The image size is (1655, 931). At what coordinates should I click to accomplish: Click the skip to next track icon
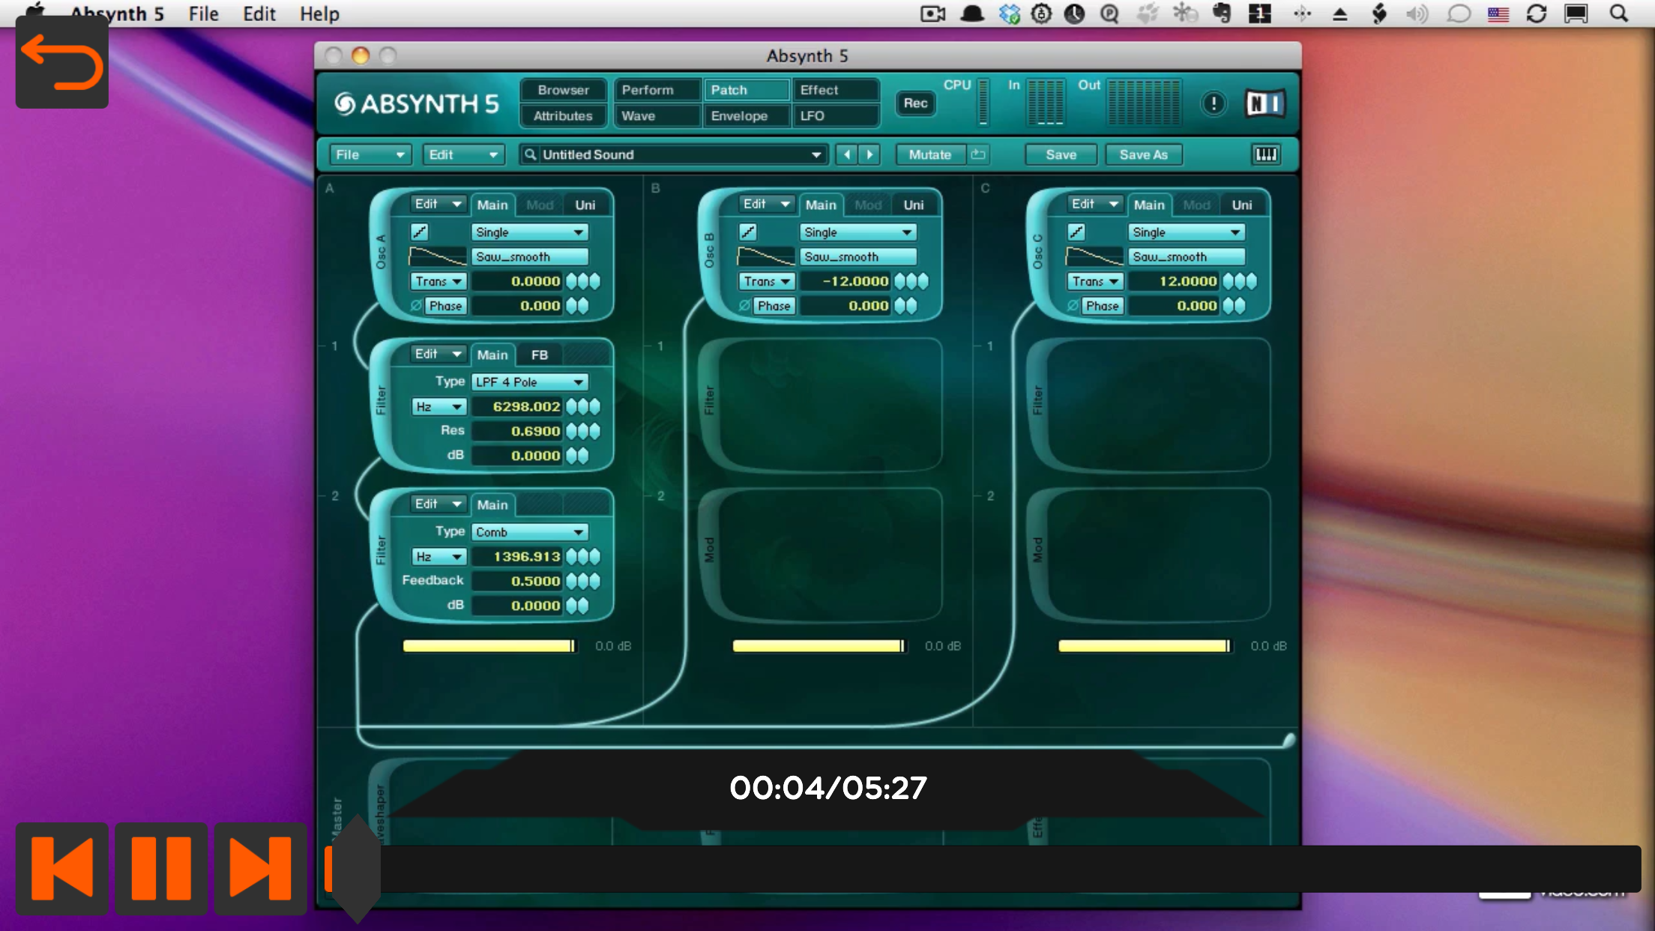coord(260,868)
